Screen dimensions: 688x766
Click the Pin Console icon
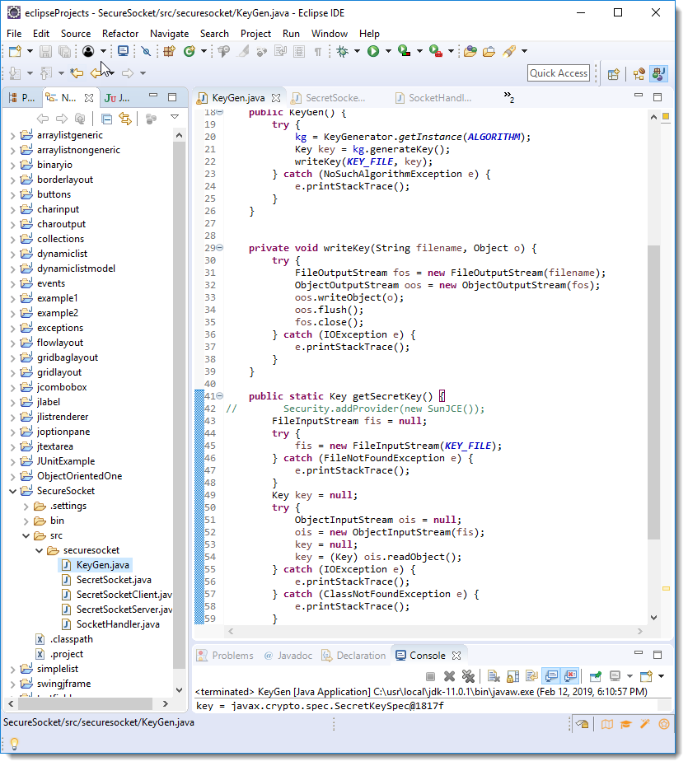pyautogui.click(x=595, y=676)
